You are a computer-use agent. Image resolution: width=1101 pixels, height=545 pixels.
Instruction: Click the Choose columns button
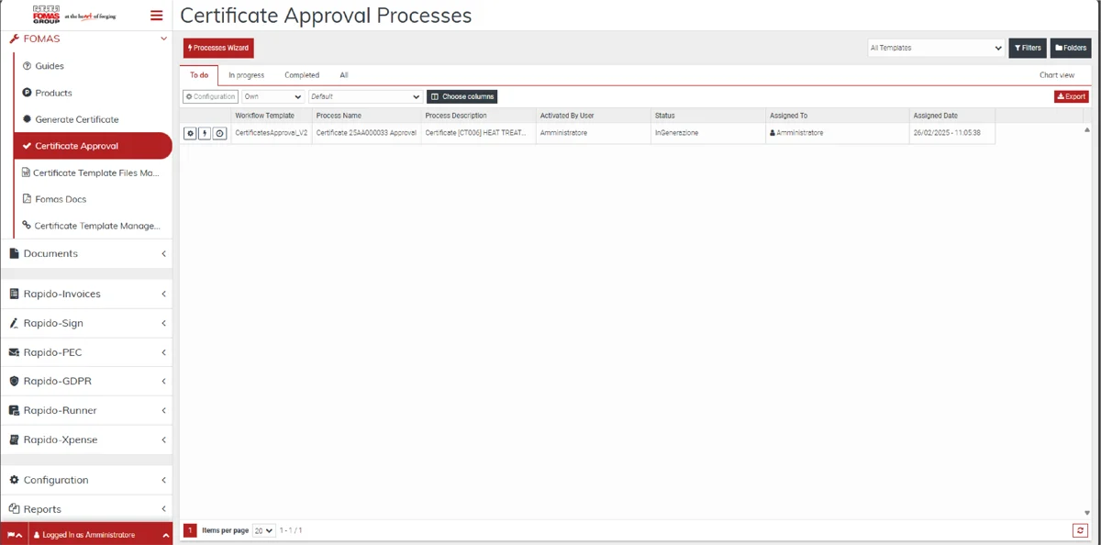point(462,96)
